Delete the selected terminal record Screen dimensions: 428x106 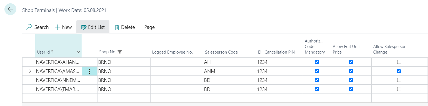(125, 27)
